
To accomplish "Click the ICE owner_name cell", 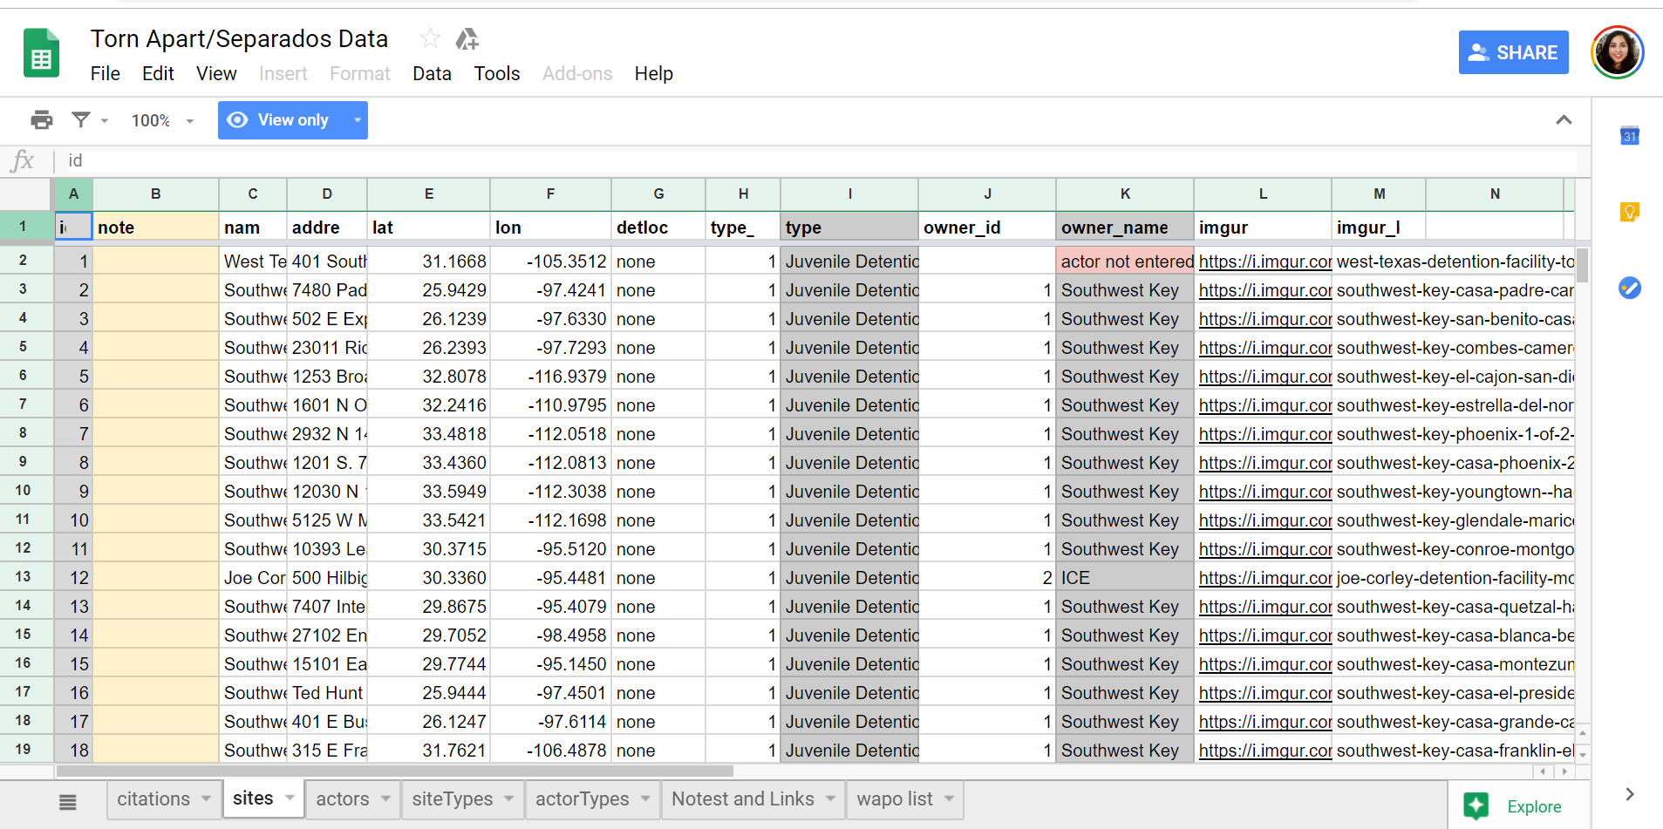I will 1125,578.
